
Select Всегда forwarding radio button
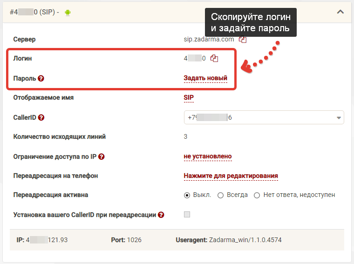221,195
